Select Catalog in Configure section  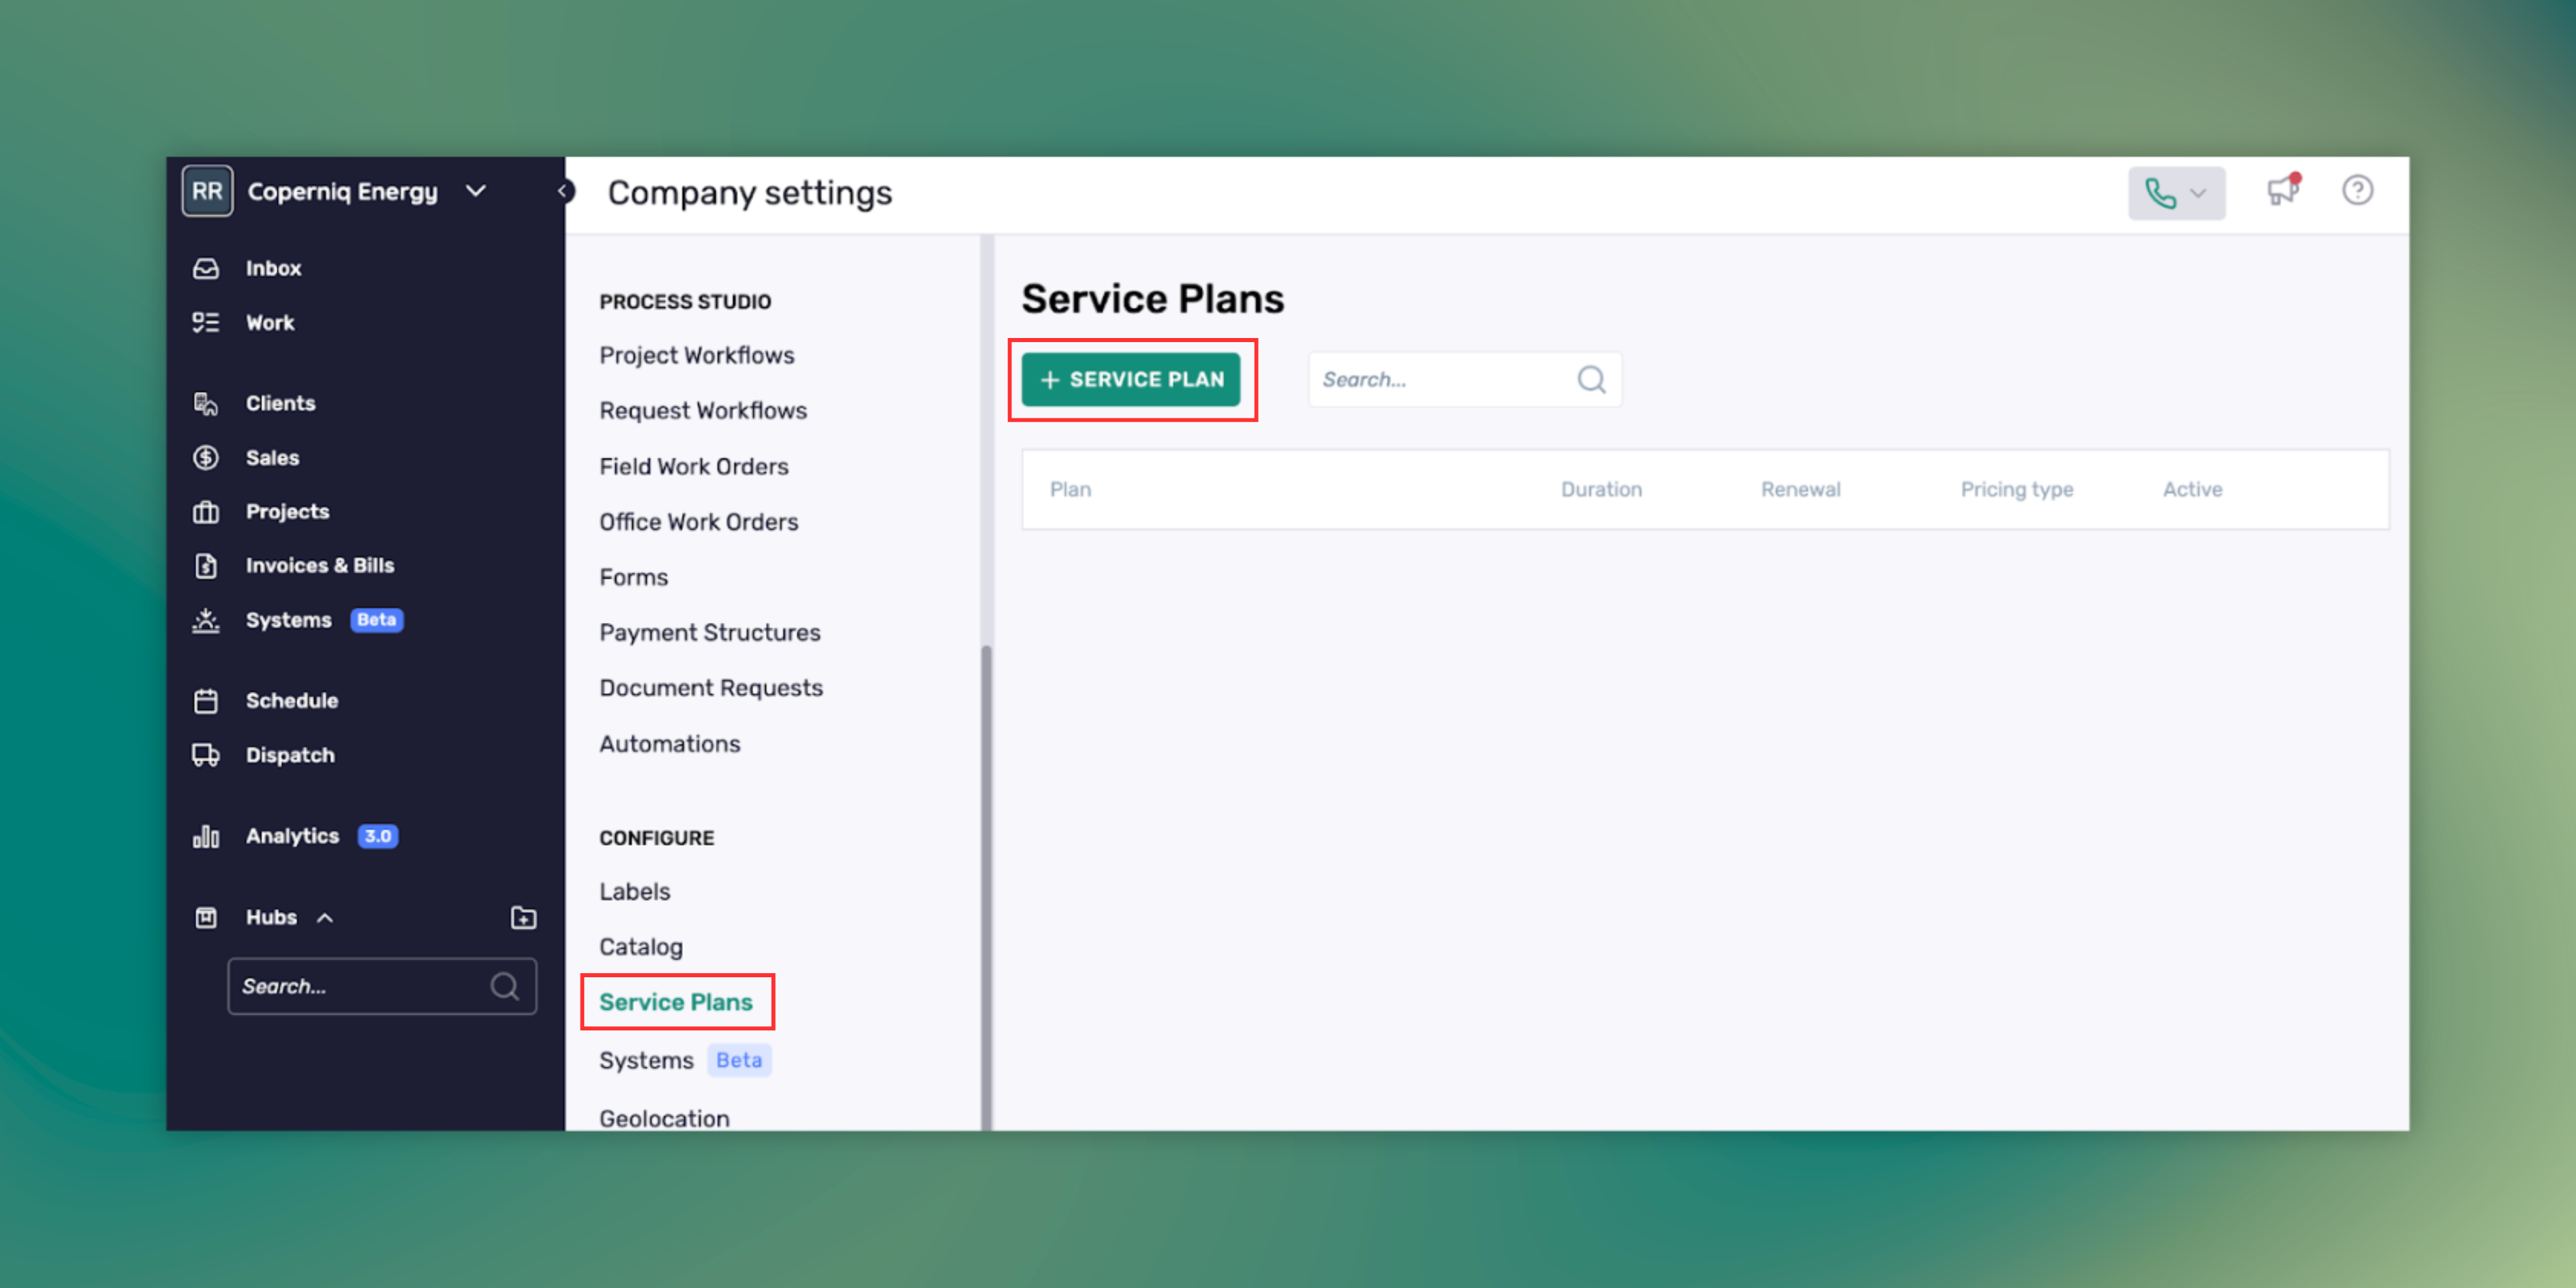(640, 946)
